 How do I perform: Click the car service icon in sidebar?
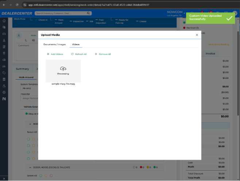(4, 60)
